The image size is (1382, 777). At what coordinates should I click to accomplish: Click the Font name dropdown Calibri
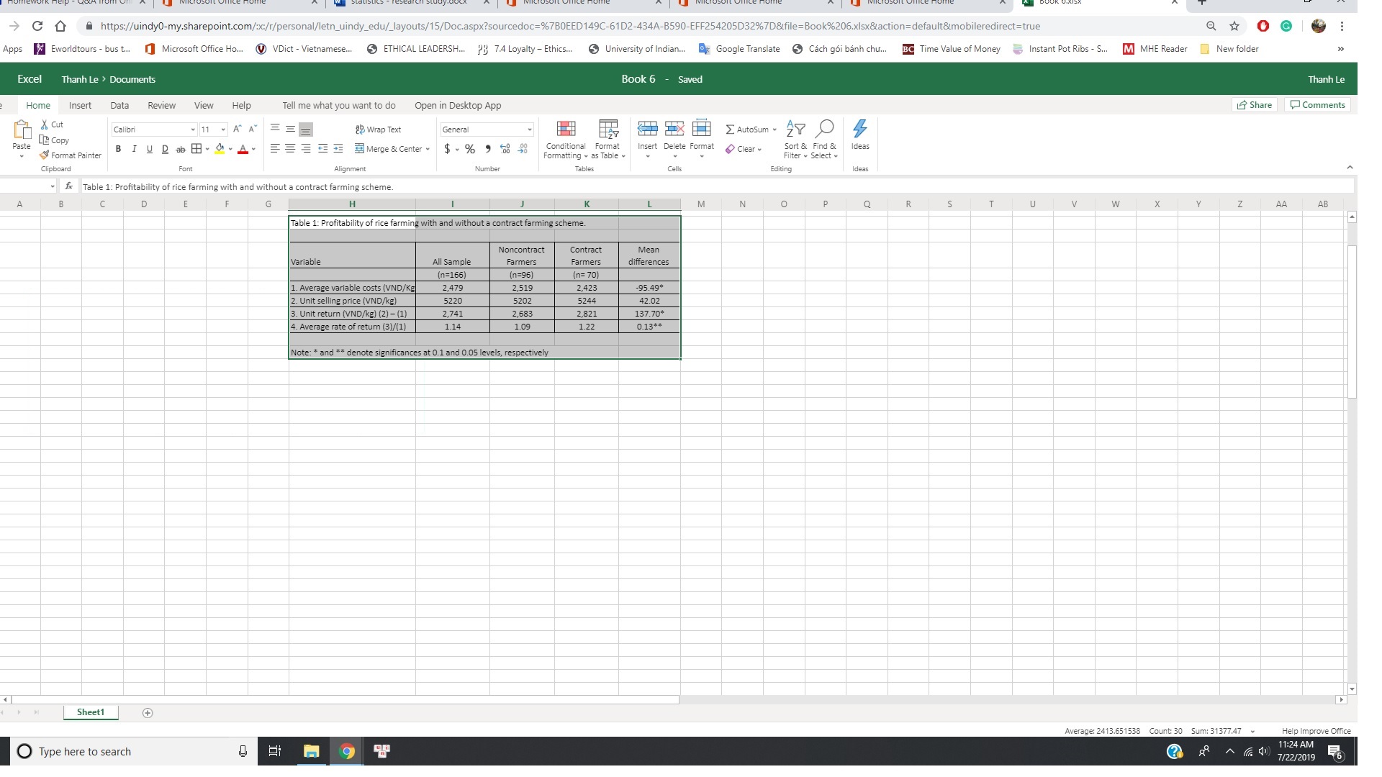tap(152, 129)
